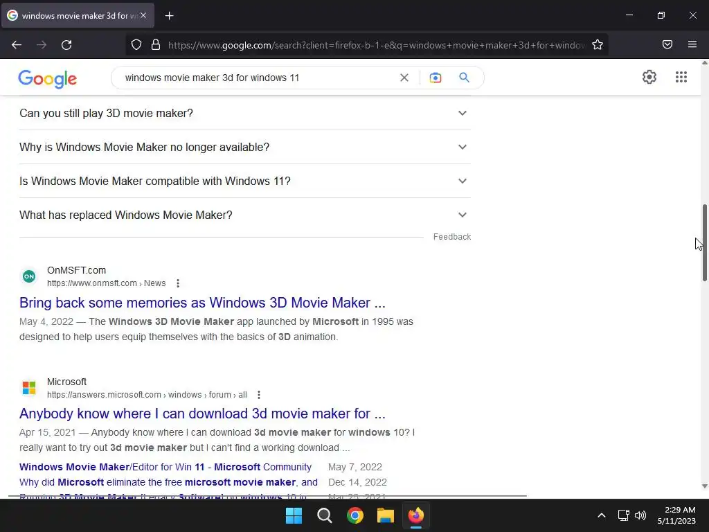This screenshot has height=532, width=709.
Task: Open Pocket save icon
Action: coord(667,44)
